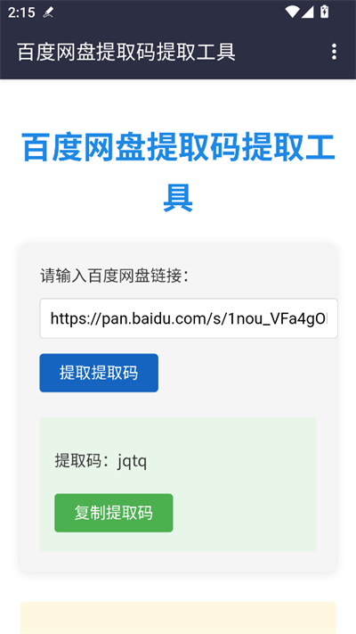356x634 pixels.
Task: Tap the cellular signal icon
Action: [x=308, y=12]
